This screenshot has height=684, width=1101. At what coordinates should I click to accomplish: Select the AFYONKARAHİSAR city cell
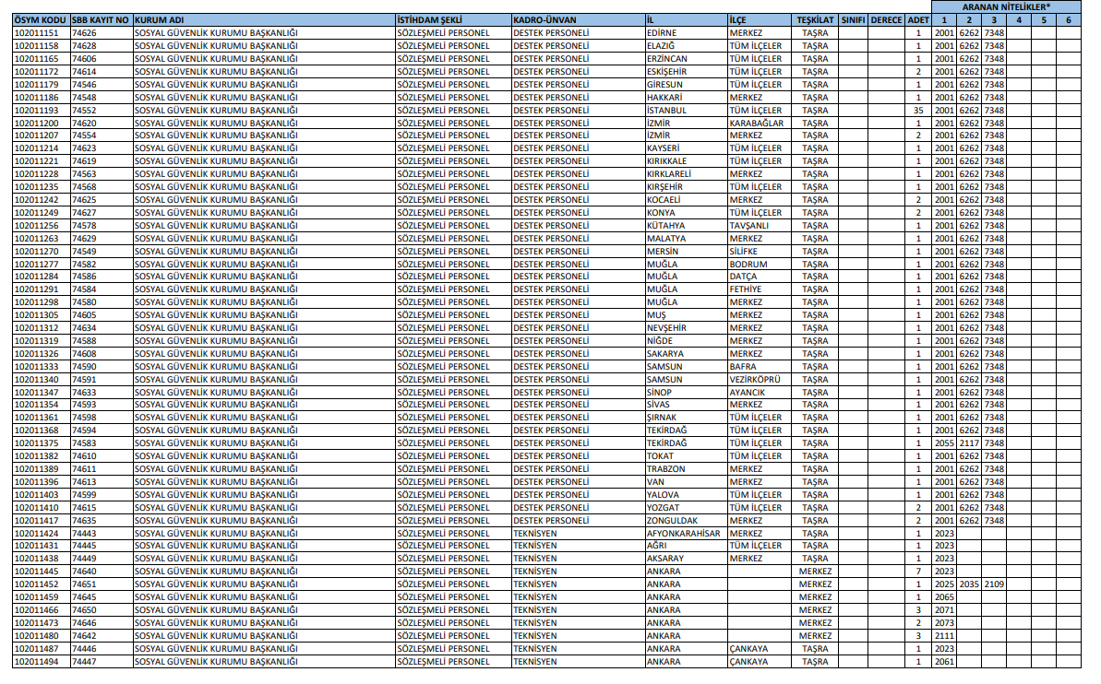click(x=683, y=533)
